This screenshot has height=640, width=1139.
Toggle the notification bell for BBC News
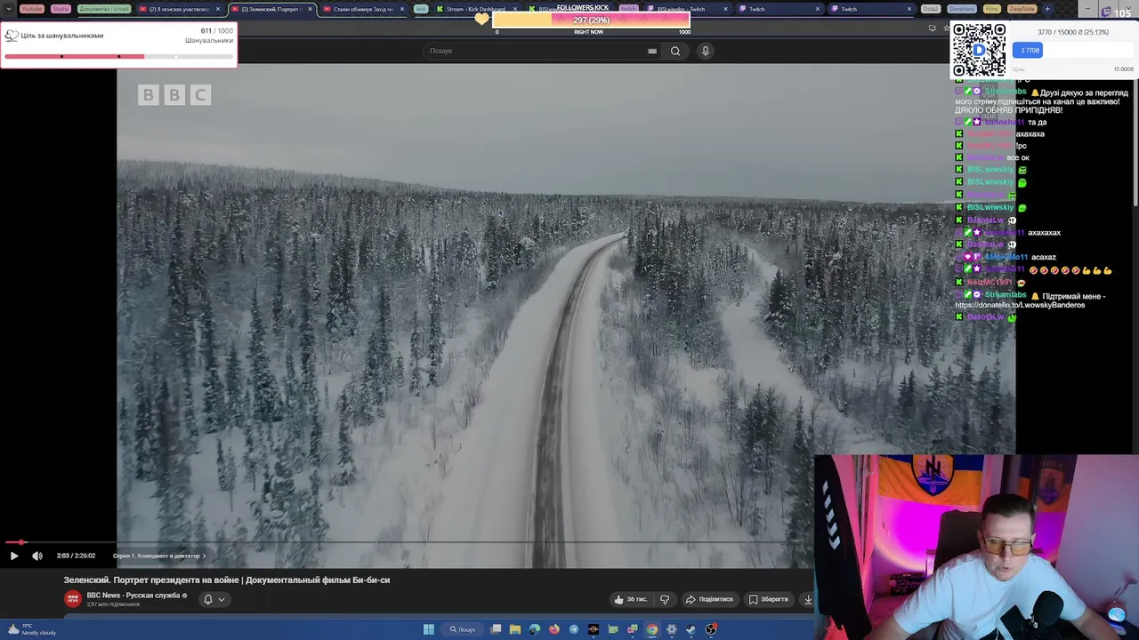point(208,599)
